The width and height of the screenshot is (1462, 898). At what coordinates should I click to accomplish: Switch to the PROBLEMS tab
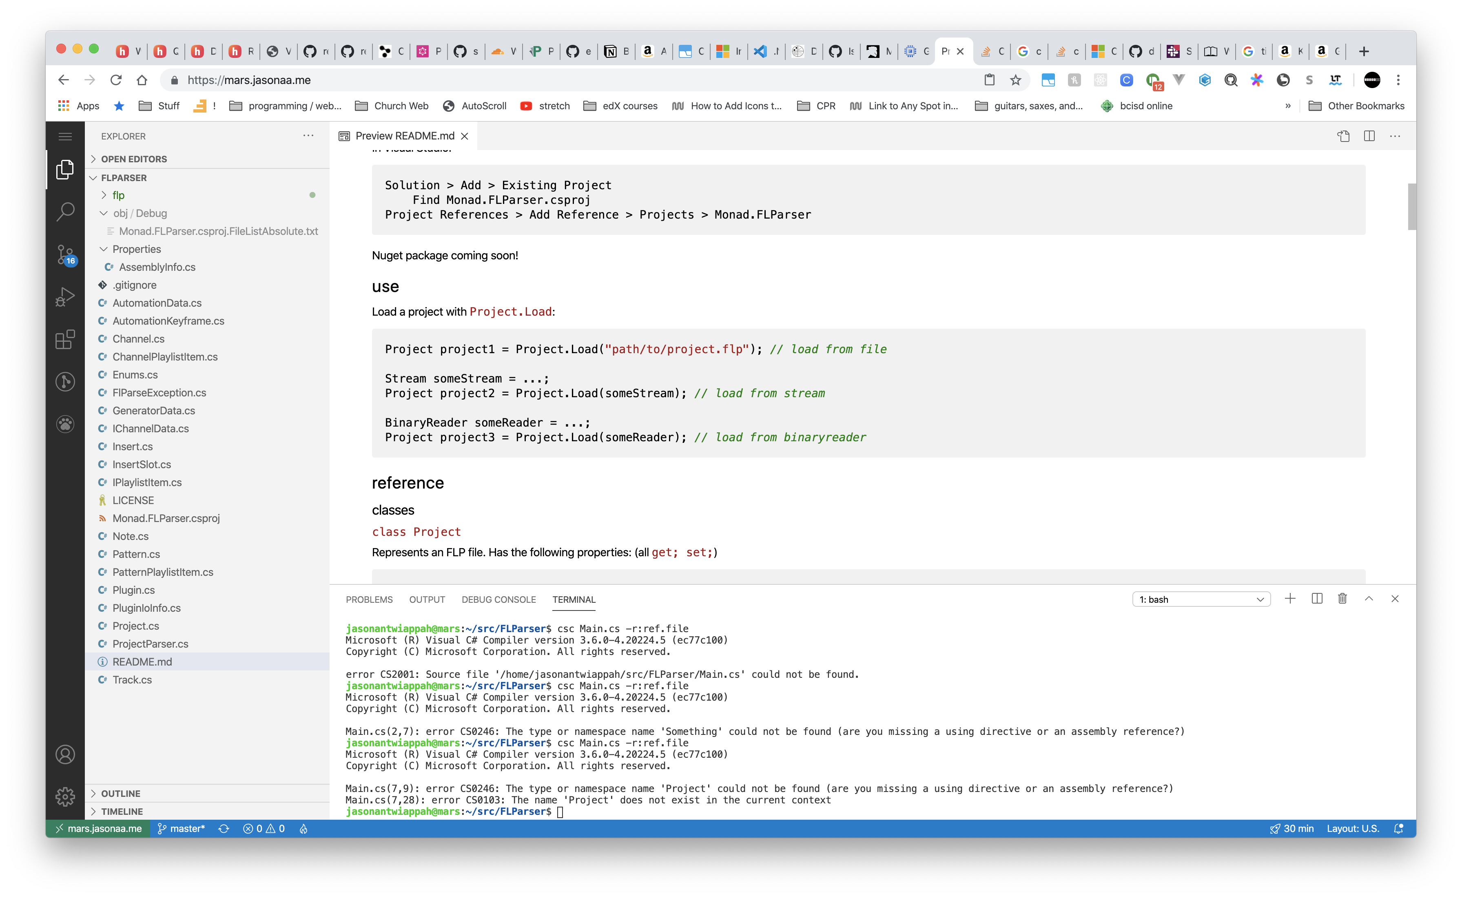pos(369,599)
